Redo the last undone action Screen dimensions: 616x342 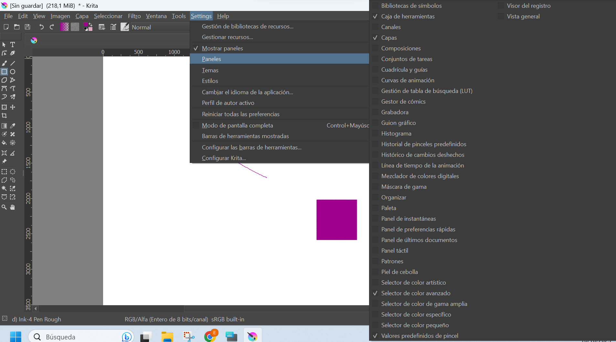(x=52, y=27)
